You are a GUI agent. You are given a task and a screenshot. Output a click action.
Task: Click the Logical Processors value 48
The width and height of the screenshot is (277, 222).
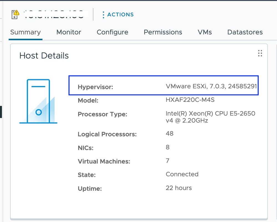point(170,133)
